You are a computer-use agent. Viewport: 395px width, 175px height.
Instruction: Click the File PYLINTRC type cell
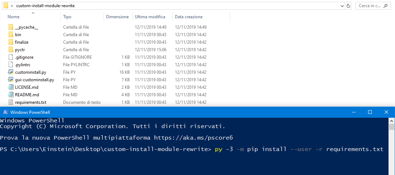pyautogui.click(x=76, y=65)
